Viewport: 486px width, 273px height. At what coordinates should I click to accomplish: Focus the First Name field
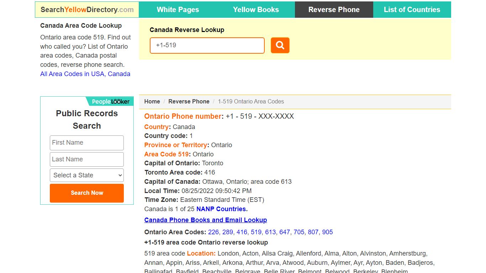(x=87, y=143)
